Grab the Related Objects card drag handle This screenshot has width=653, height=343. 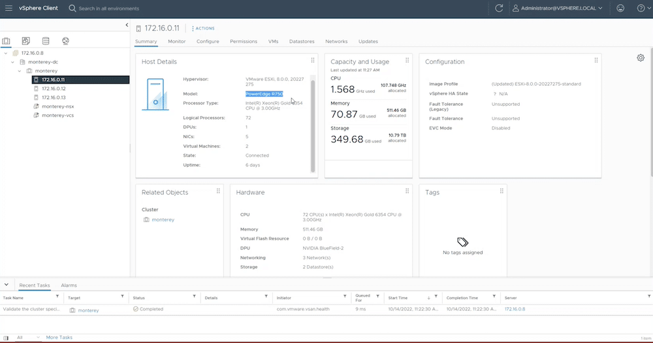tap(218, 191)
